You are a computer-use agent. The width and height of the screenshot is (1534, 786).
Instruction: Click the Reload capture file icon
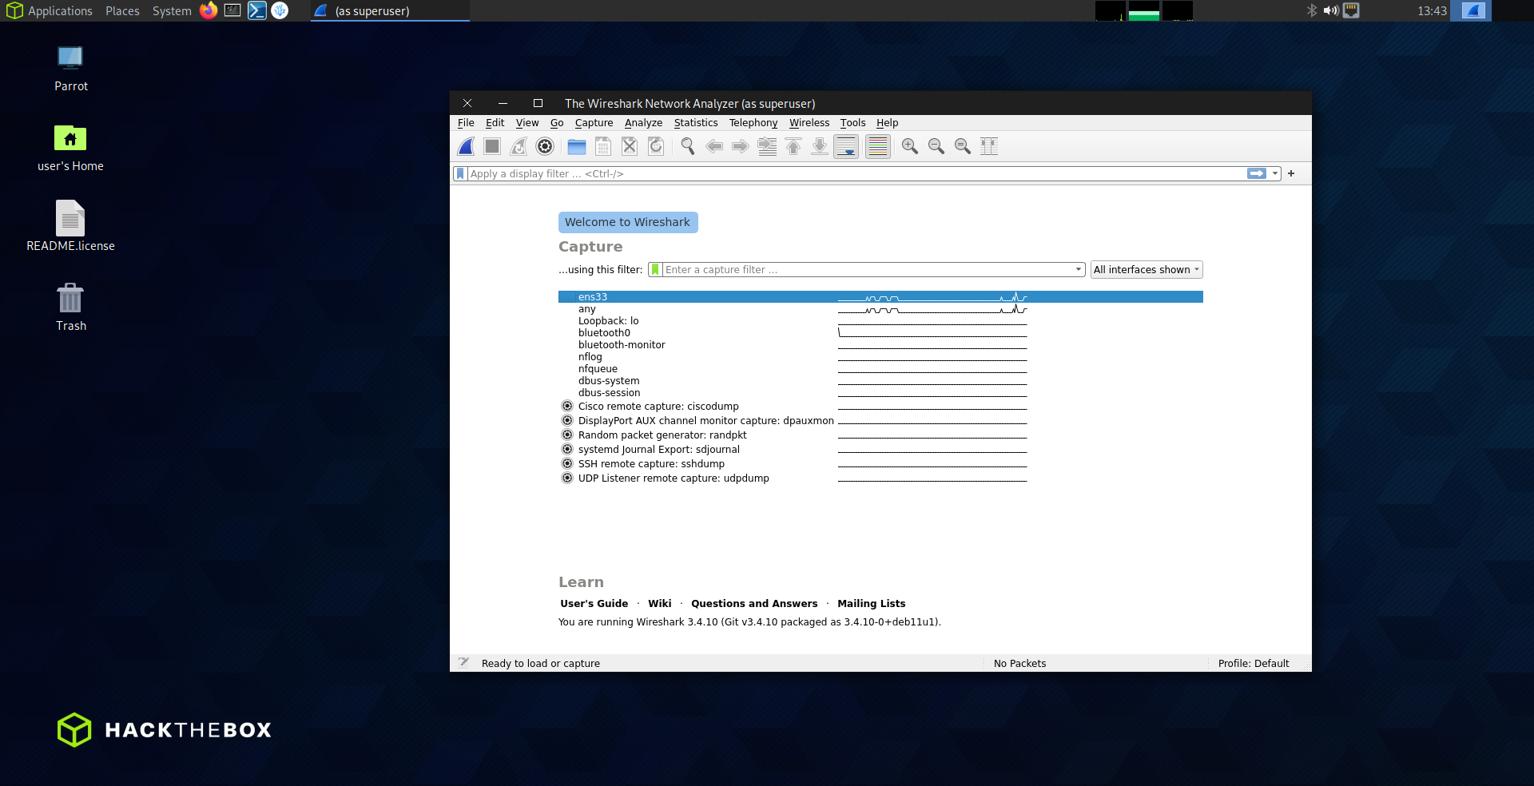coord(656,146)
